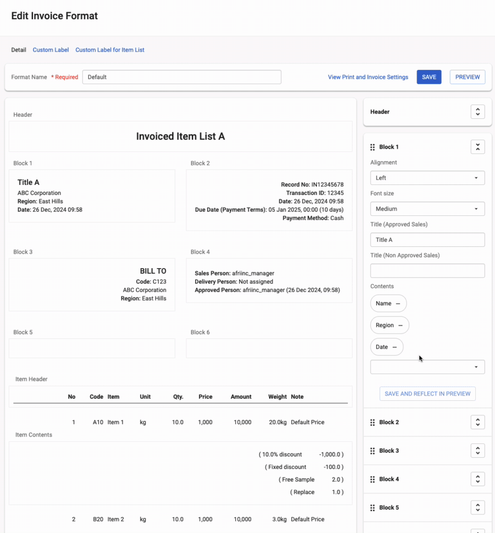The height and width of the screenshot is (533, 495).
Task: Click the Free Sample line
Action: point(311,480)
